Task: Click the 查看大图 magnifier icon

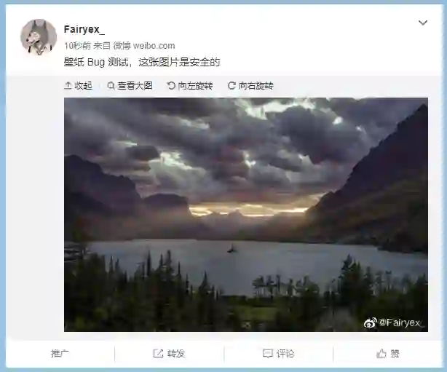Action: tap(111, 85)
